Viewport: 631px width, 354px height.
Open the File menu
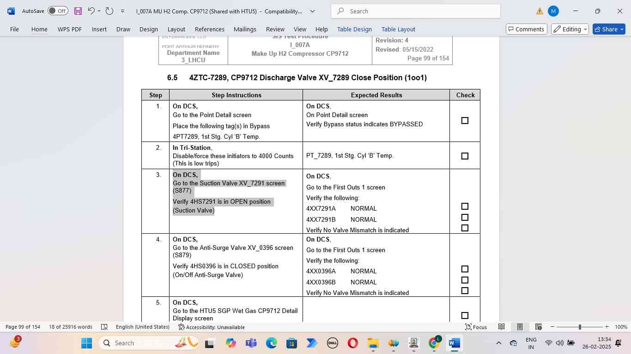click(x=14, y=29)
